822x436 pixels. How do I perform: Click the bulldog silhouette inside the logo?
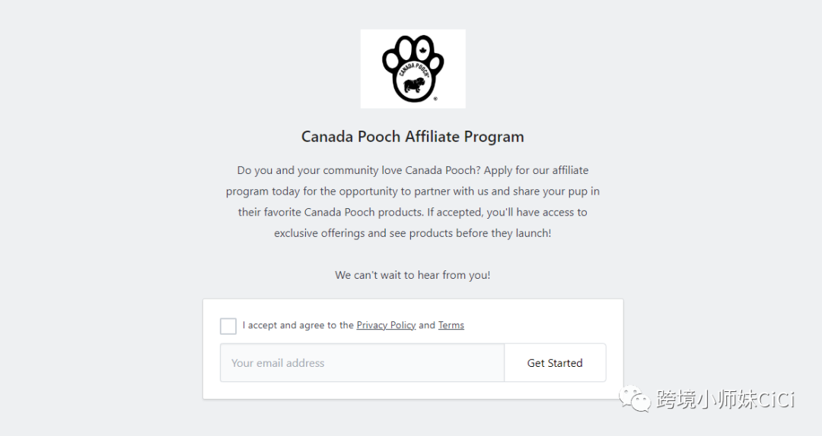coord(413,86)
